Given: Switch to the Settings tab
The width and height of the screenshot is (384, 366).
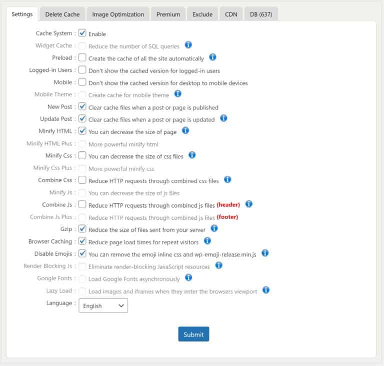Looking at the screenshot, I should click(x=22, y=14).
